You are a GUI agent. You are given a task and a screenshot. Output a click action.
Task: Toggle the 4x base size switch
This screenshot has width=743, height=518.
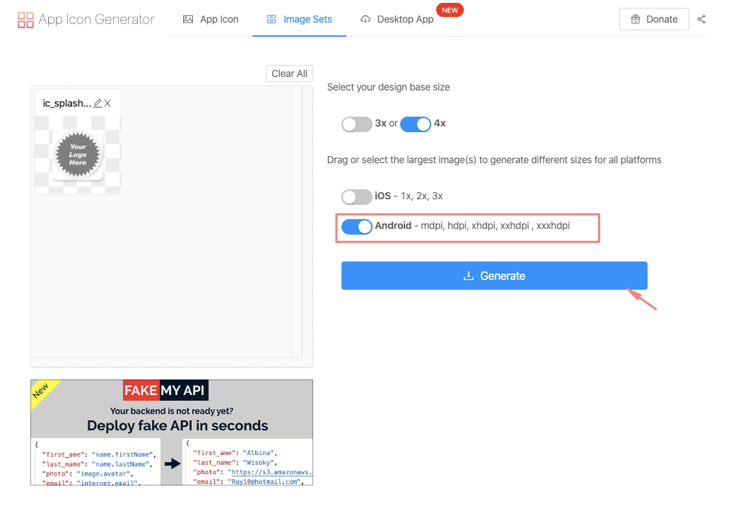[416, 124]
